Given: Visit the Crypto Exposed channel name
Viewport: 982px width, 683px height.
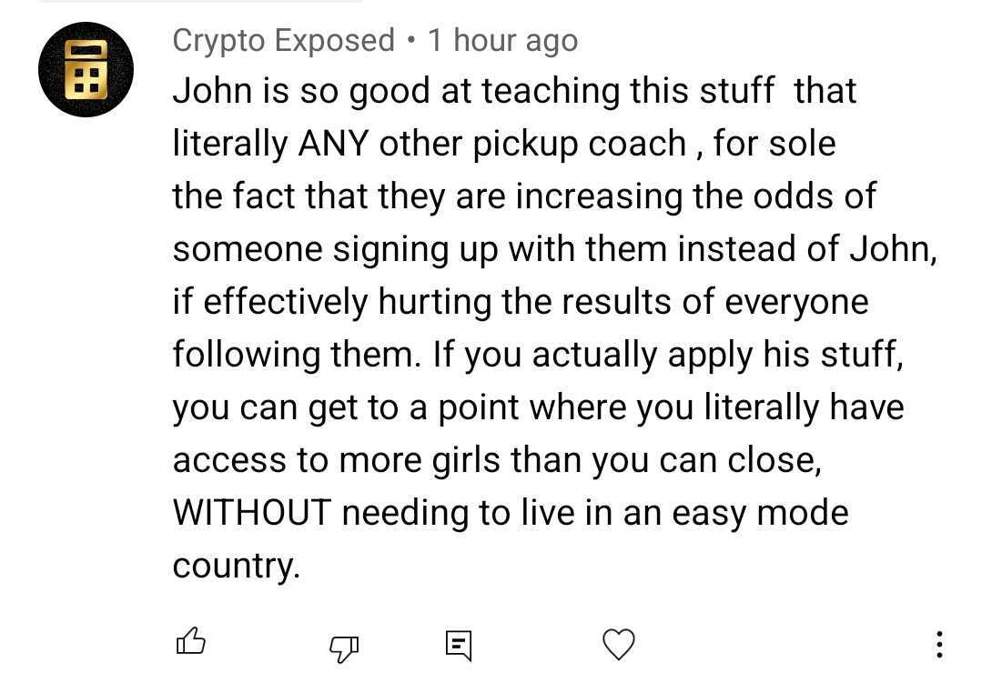Looking at the screenshot, I should tap(283, 41).
